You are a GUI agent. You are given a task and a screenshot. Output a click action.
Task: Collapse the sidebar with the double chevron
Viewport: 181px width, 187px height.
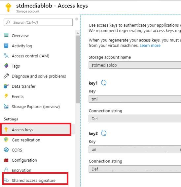[77, 19]
